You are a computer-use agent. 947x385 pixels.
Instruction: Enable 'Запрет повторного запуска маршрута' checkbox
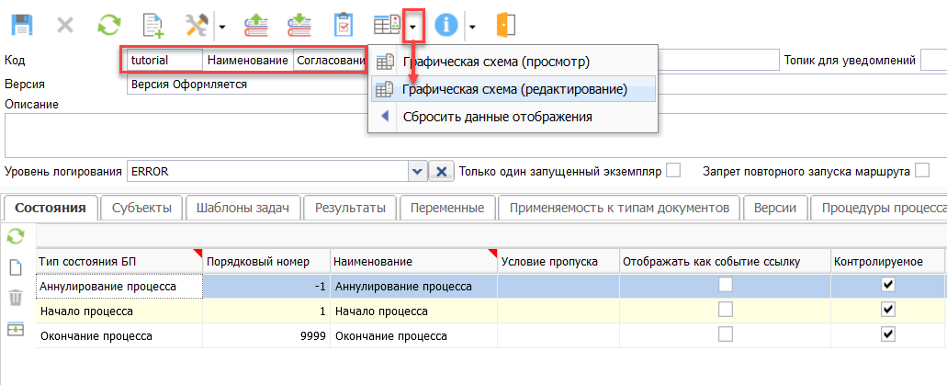coord(921,170)
